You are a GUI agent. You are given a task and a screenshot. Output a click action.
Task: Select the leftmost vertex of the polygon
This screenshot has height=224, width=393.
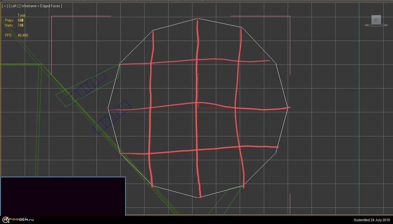pos(108,108)
